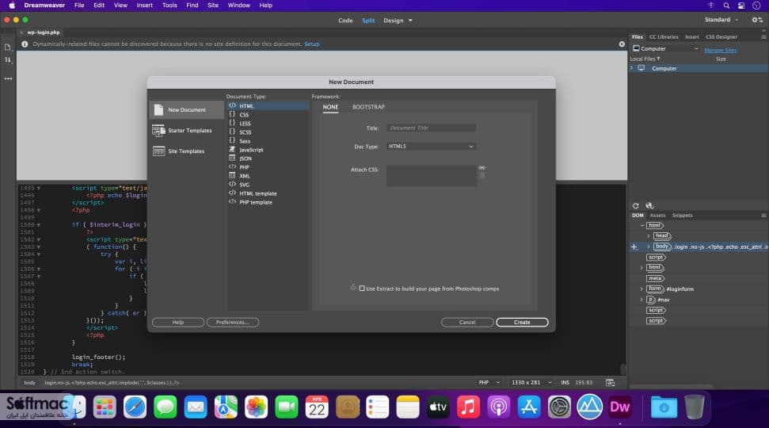Screen dimensions: 769x428
Task: Select PHP document type
Action: click(267, 167)
